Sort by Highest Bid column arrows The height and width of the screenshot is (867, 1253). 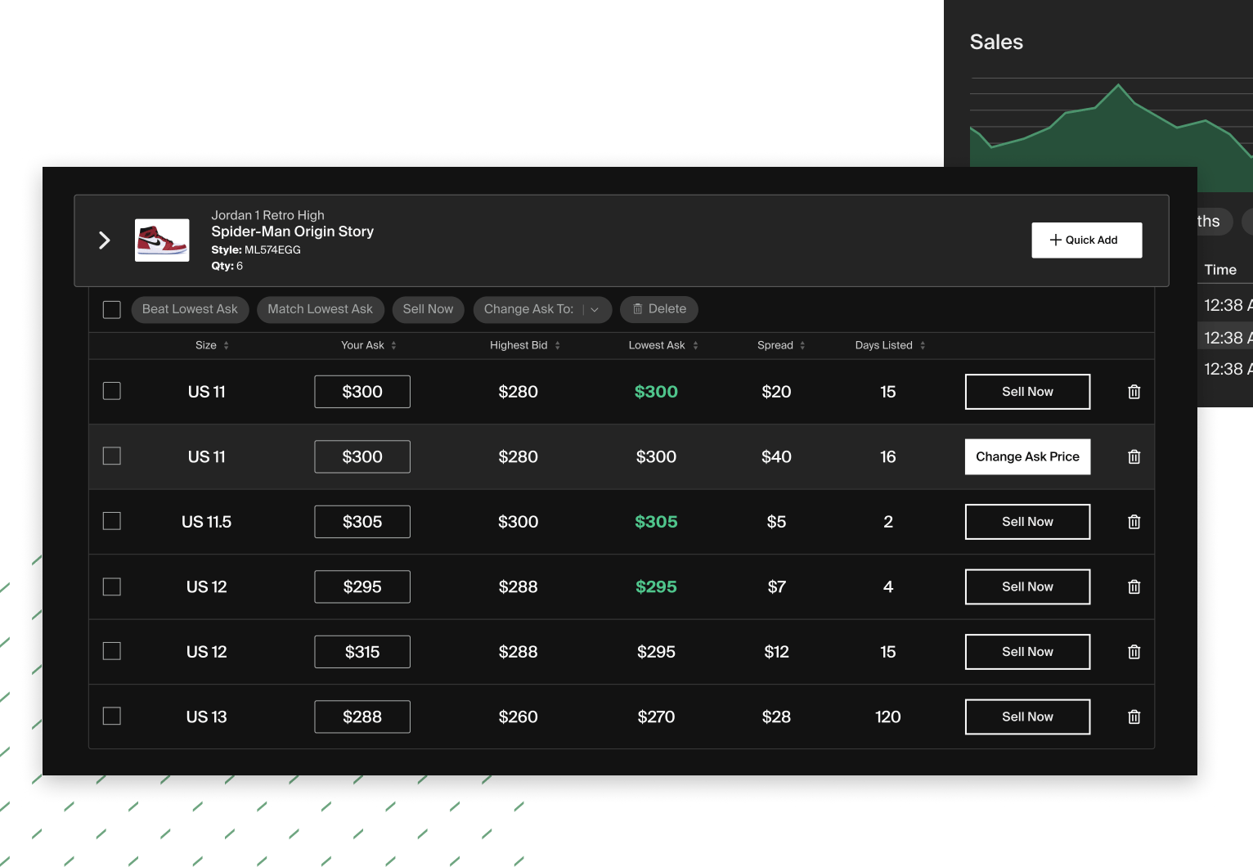point(558,345)
